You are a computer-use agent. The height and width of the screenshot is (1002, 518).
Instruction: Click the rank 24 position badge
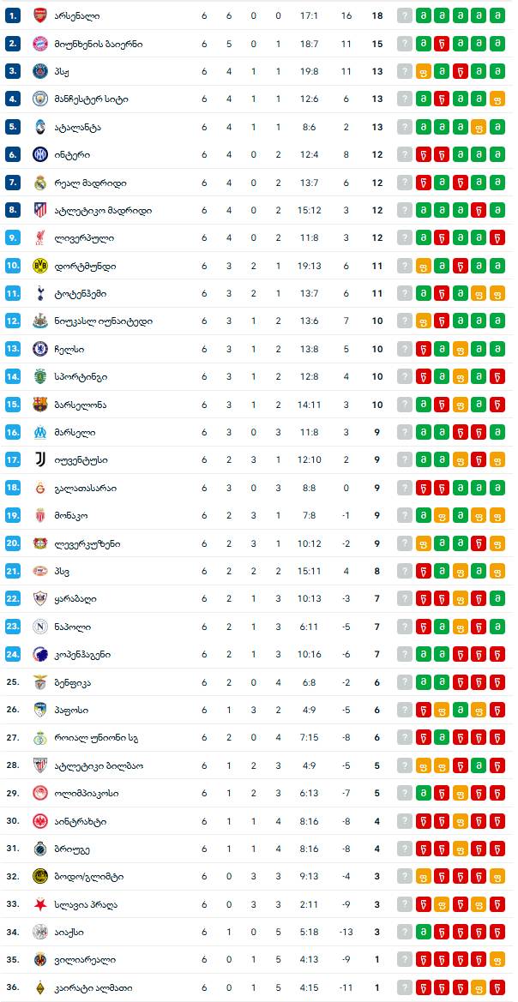coord(12,655)
